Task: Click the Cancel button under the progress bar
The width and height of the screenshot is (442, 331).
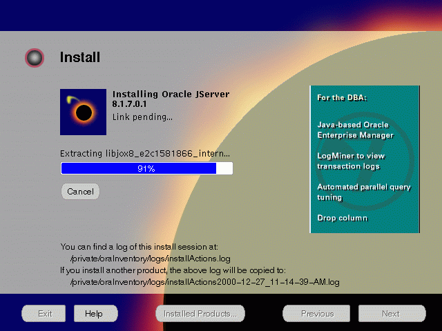Action: click(80, 192)
